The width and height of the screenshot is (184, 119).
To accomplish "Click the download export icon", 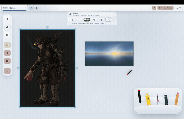I will [177, 8].
